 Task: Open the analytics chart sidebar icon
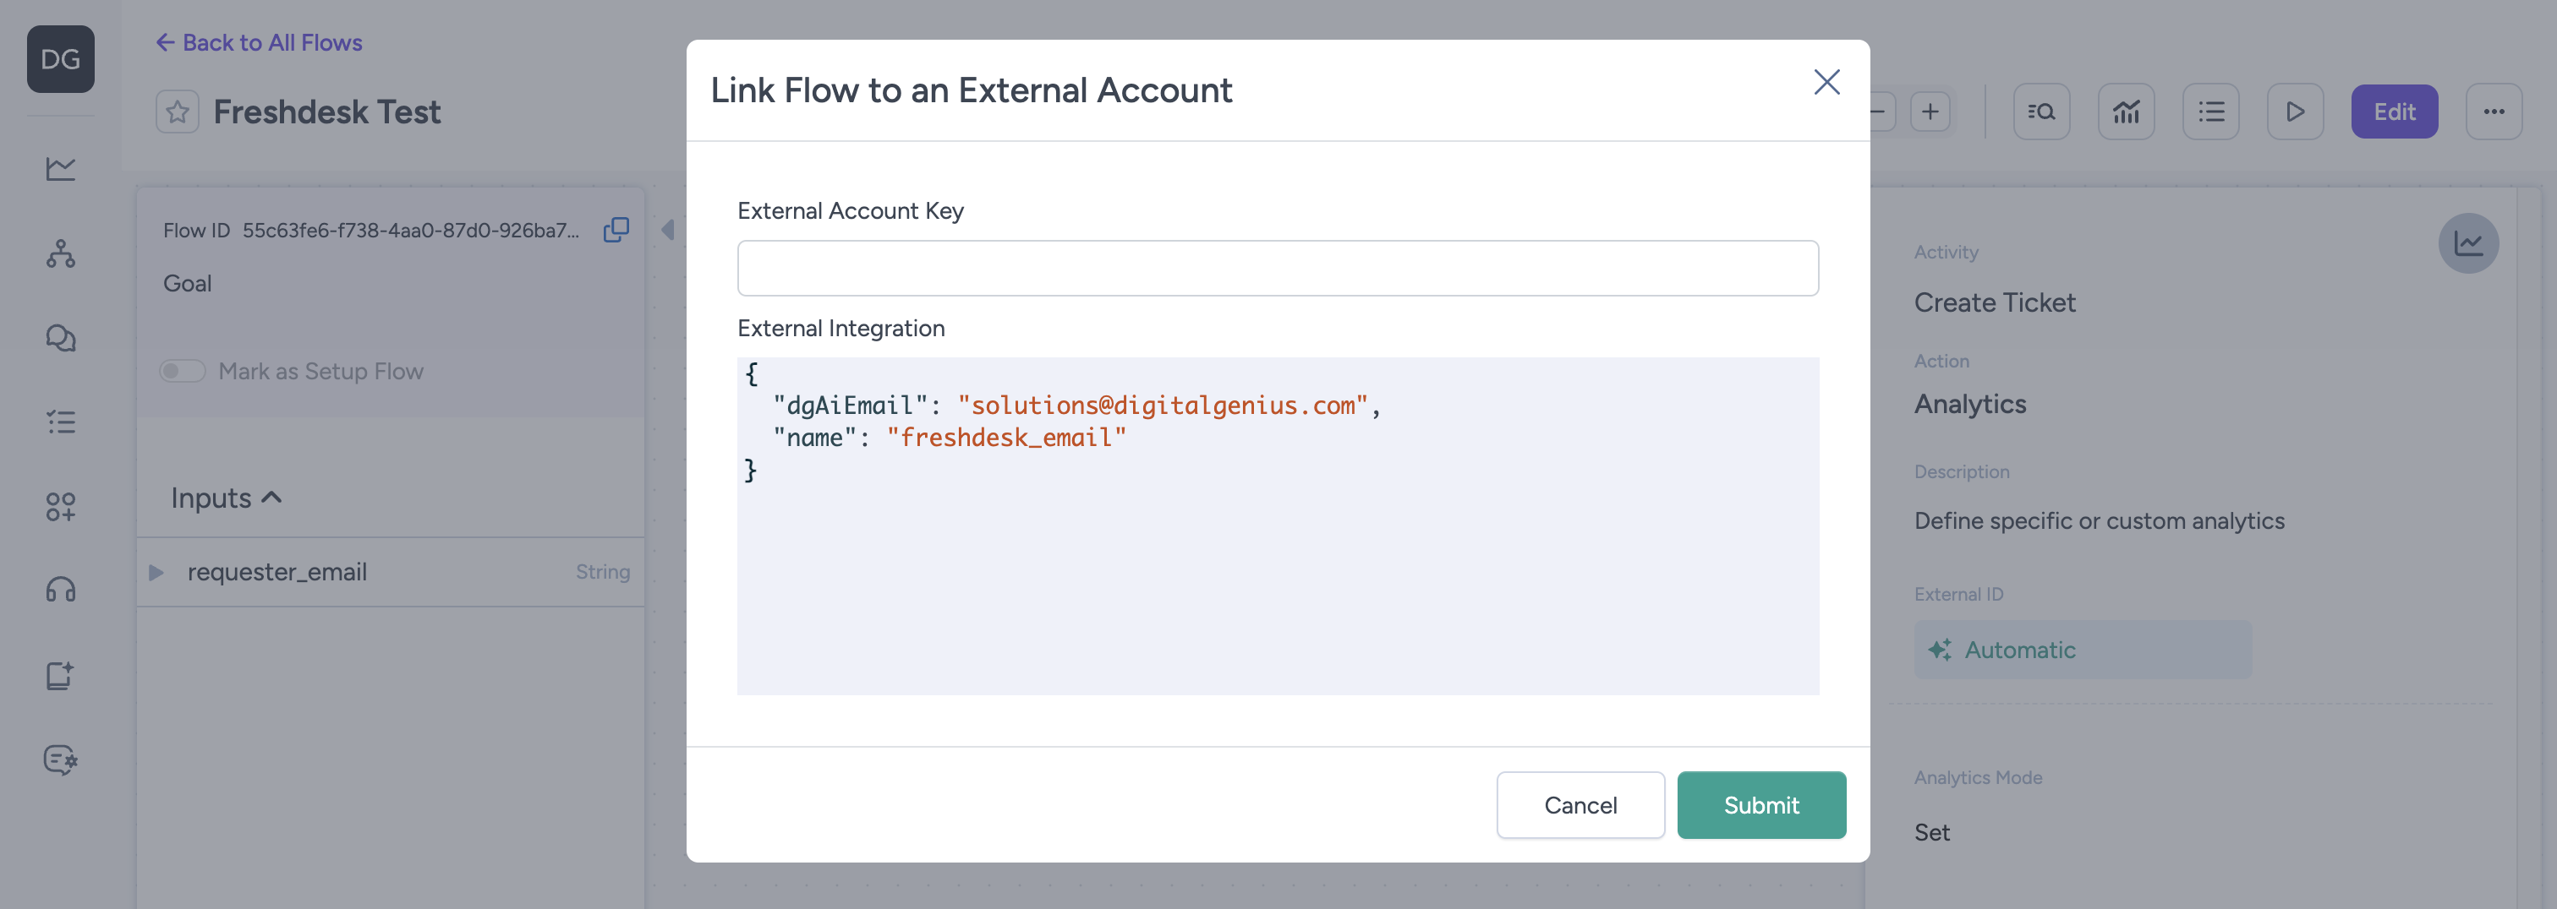(x=61, y=168)
